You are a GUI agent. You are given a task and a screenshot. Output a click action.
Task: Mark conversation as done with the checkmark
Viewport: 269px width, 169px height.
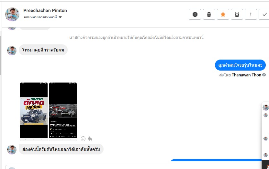264,14
